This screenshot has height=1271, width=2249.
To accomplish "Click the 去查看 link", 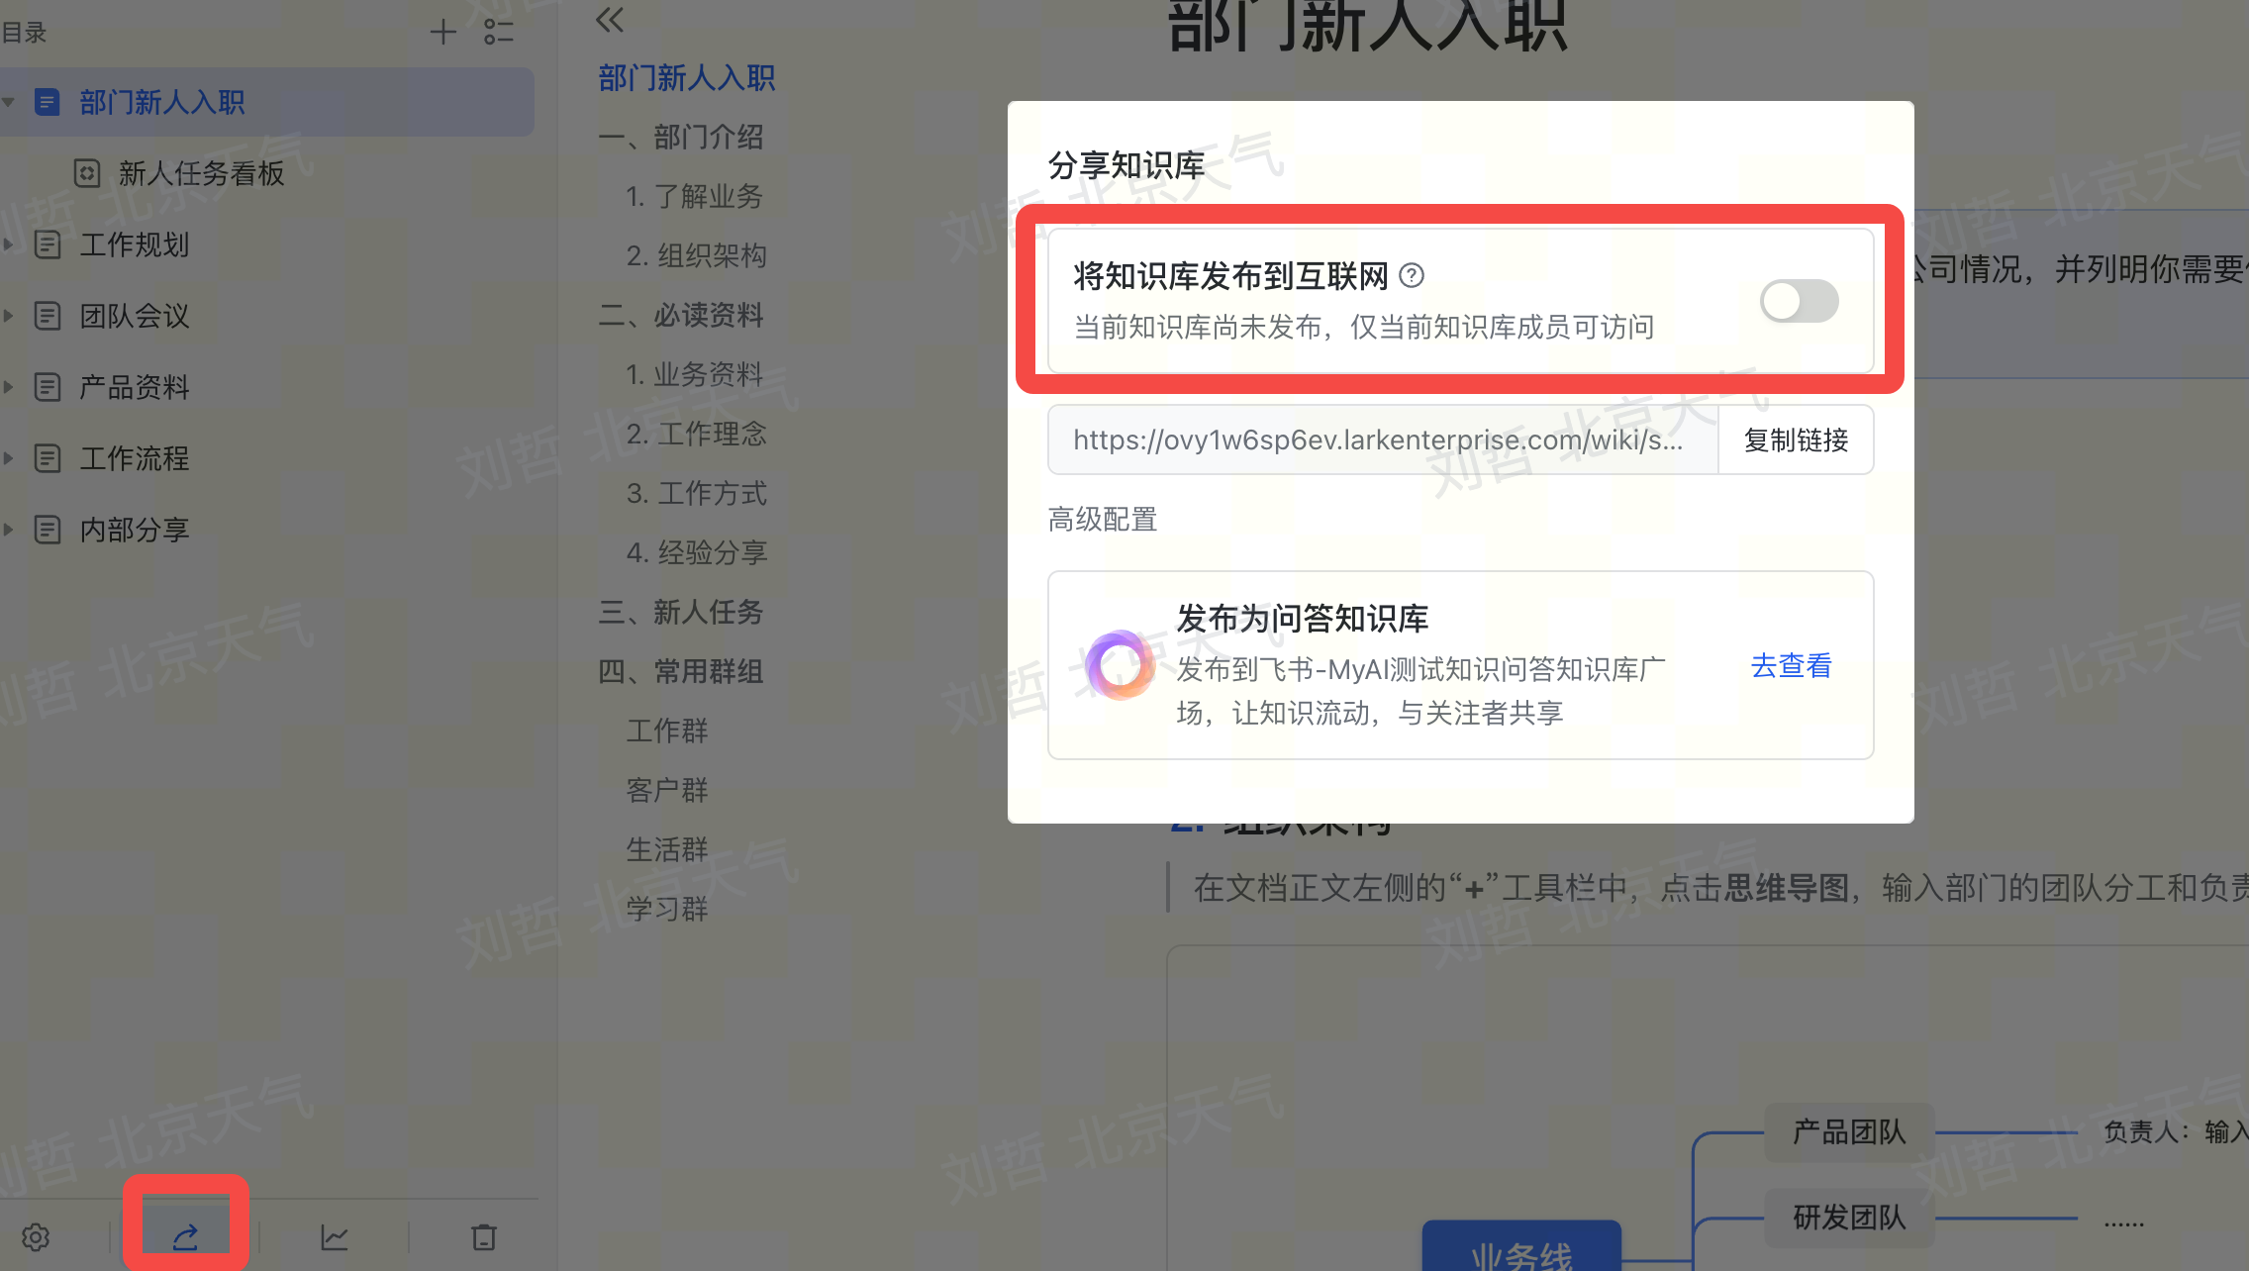I will click(1791, 665).
